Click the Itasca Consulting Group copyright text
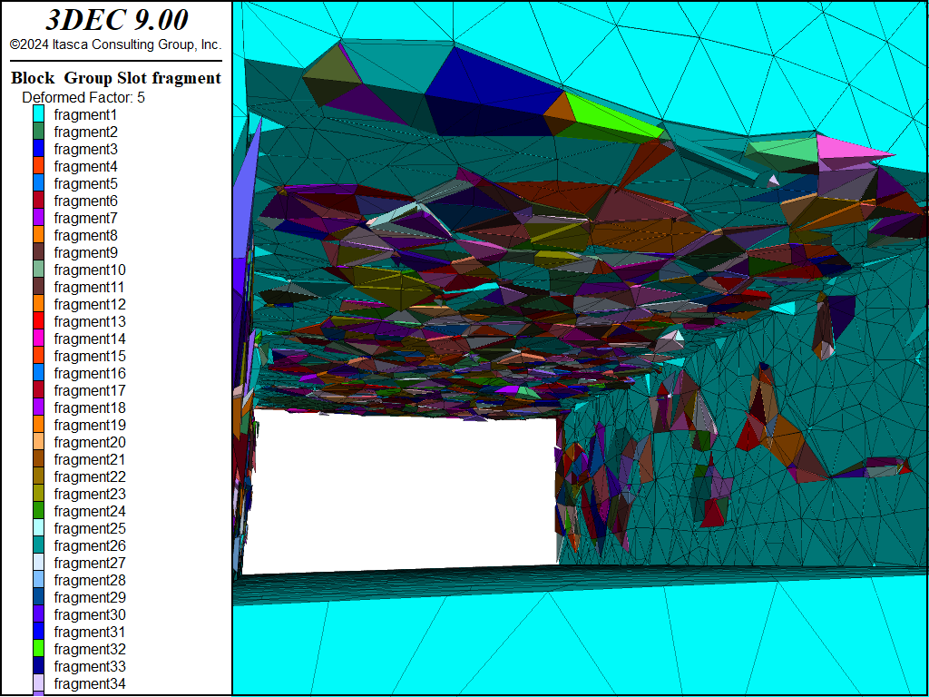929x697 pixels. (116, 44)
